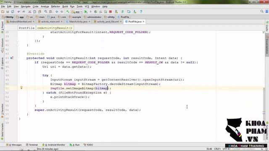
Task: Open the Help menu
Action: [105, 7]
